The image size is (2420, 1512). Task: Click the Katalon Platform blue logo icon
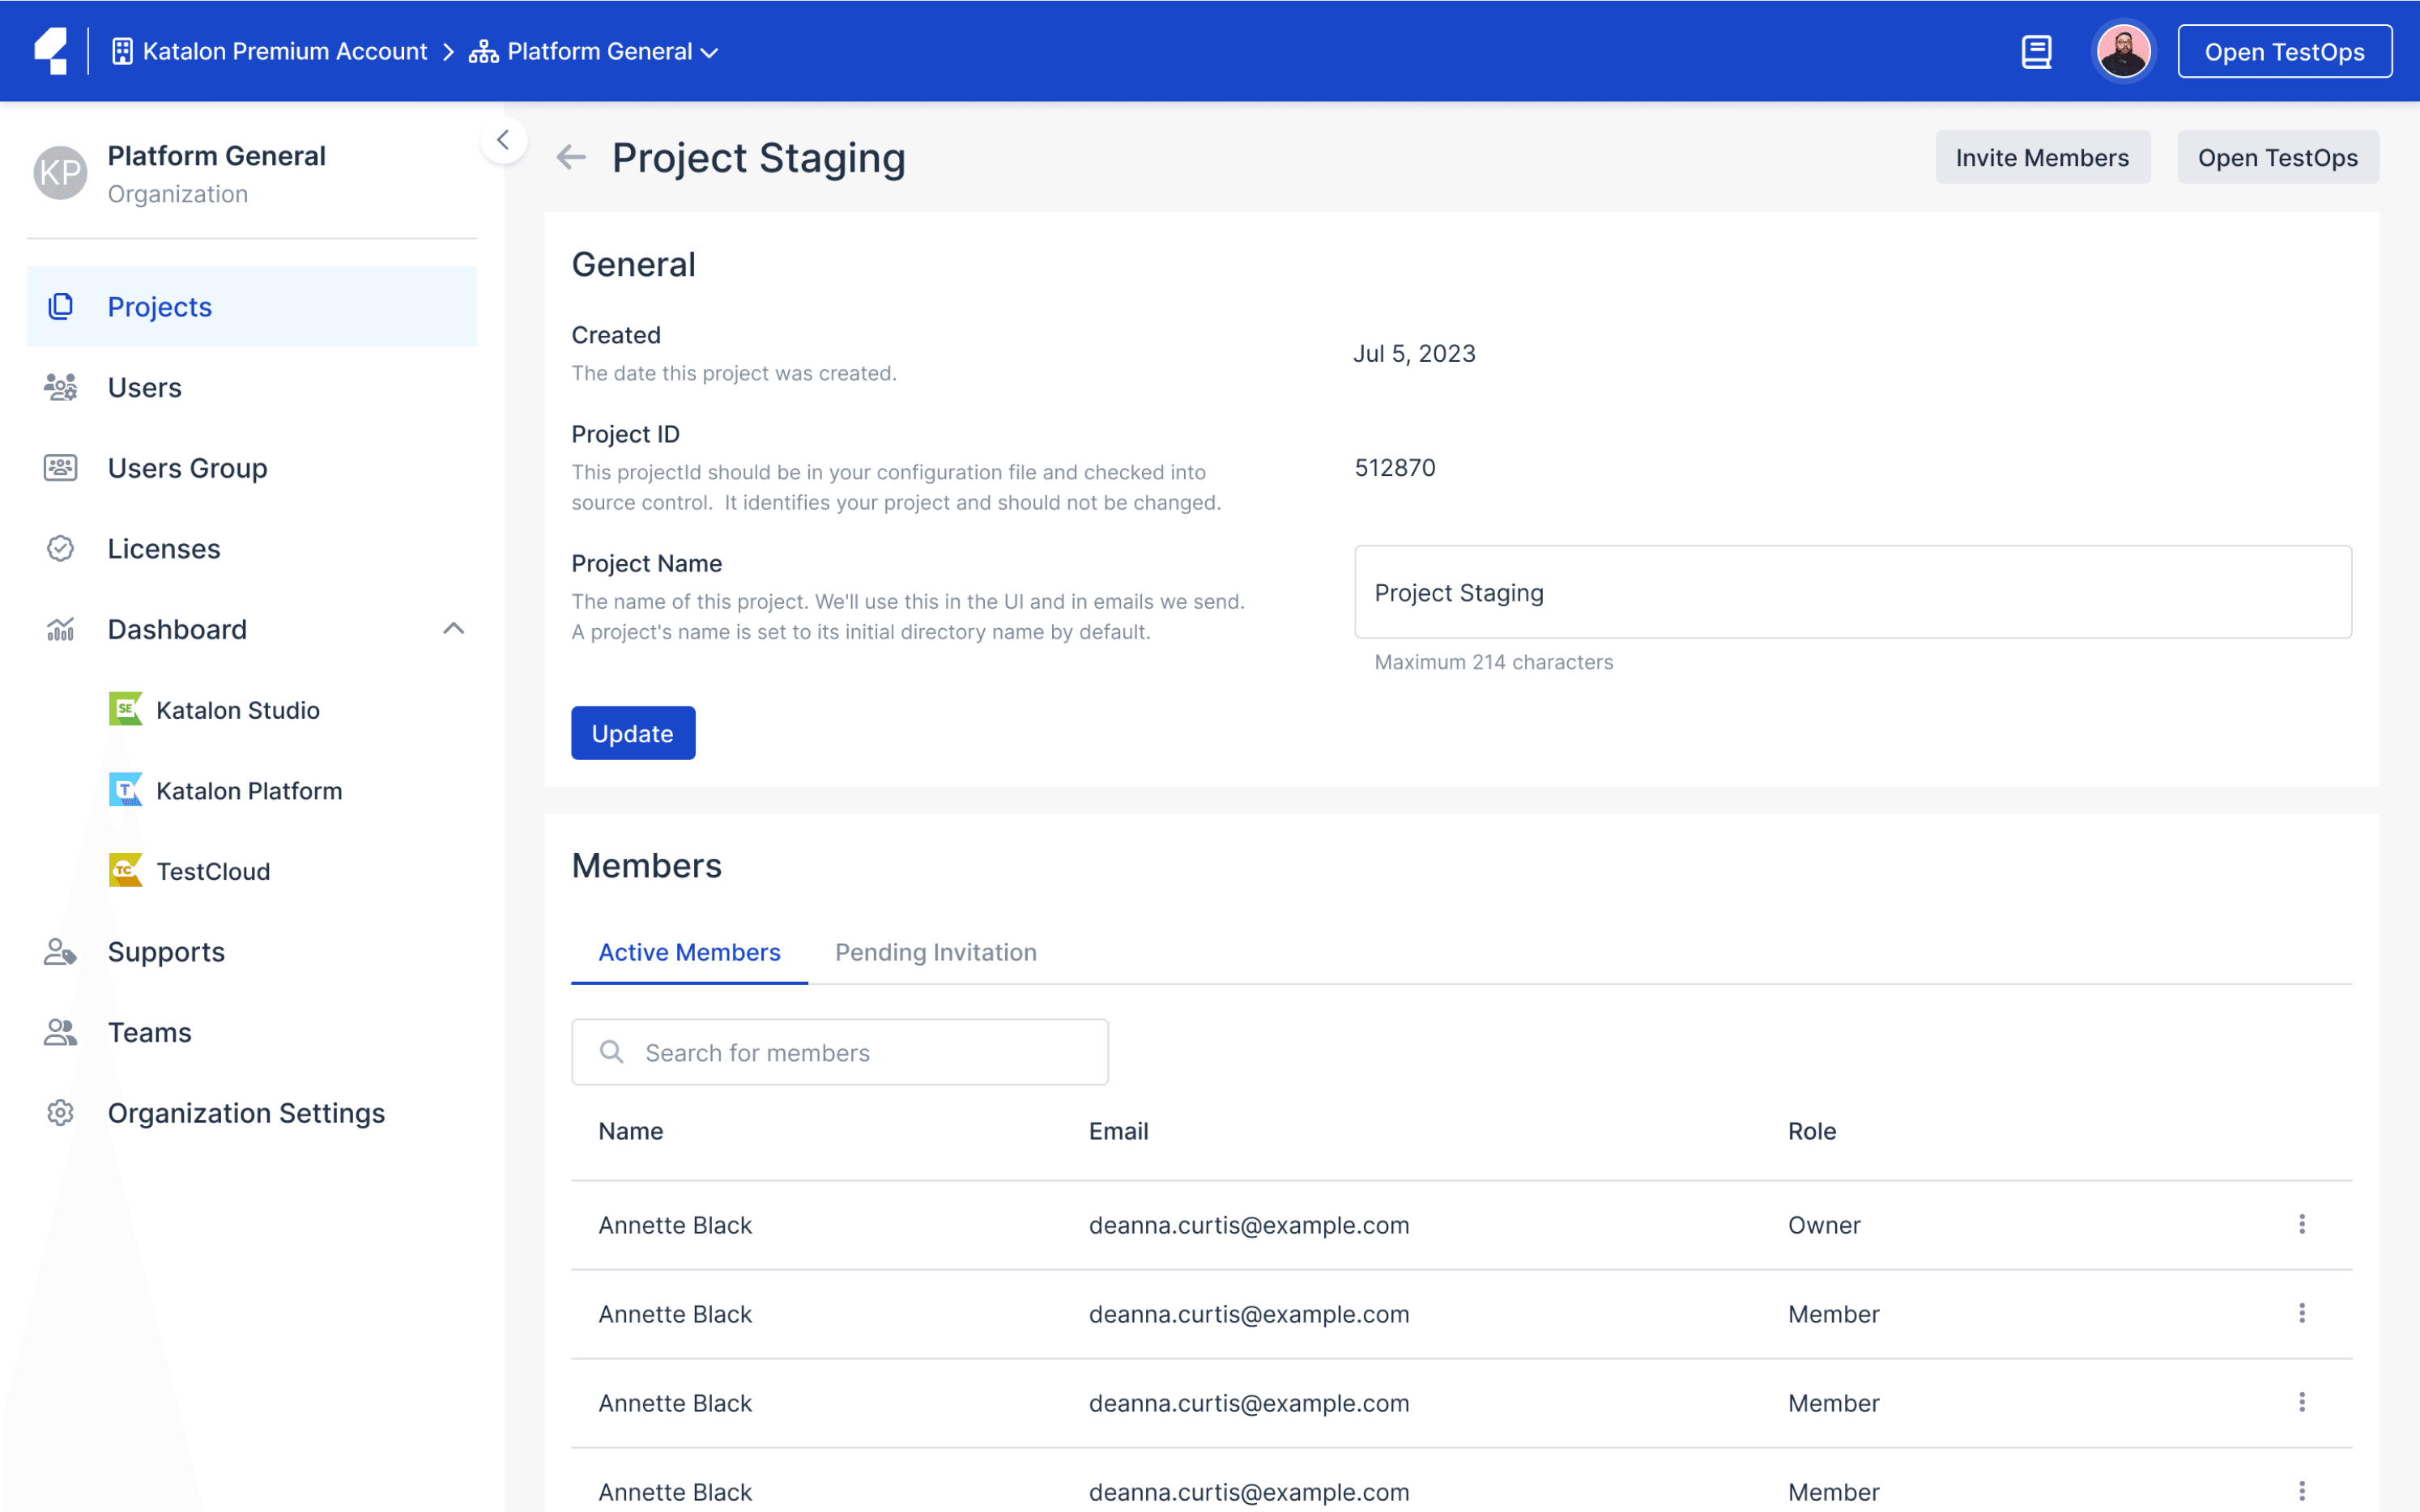pos(125,790)
